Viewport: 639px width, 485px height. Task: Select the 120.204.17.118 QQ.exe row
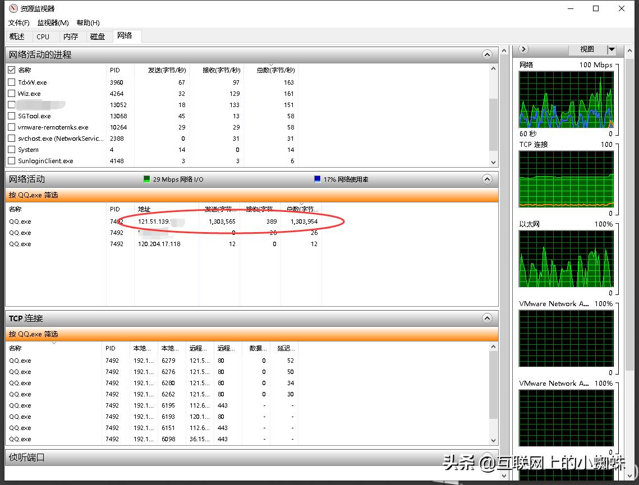coord(159,244)
